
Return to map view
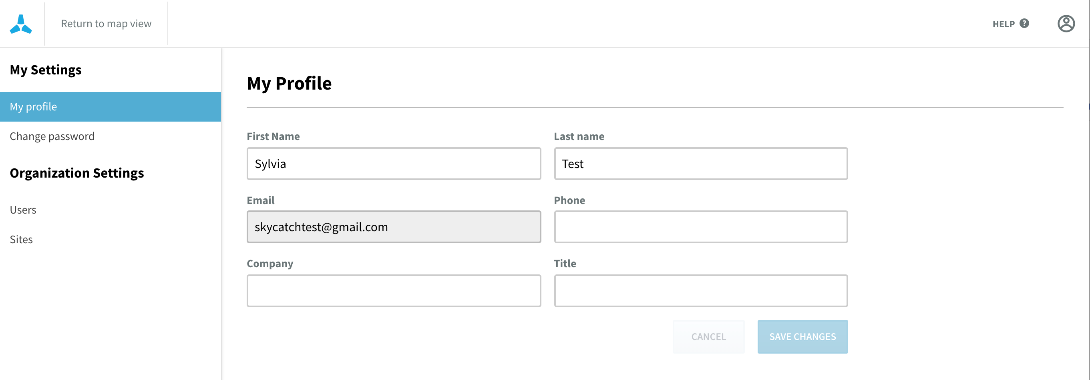106,24
